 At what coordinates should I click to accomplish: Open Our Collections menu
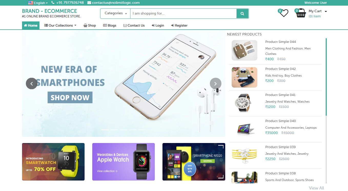click(x=60, y=26)
